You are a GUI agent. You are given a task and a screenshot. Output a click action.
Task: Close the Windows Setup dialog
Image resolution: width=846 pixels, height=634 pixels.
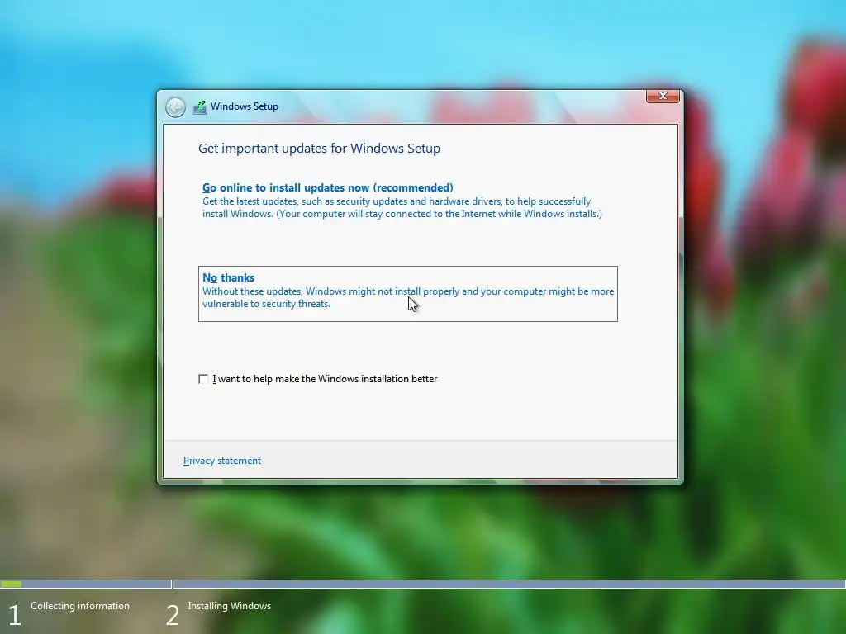click(x=663, y=96)
